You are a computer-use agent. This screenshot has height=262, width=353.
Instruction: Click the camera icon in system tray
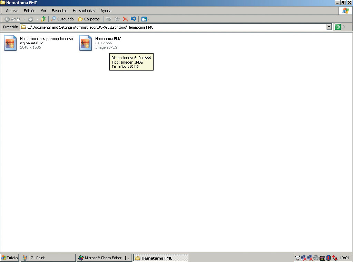coord(322,258)
